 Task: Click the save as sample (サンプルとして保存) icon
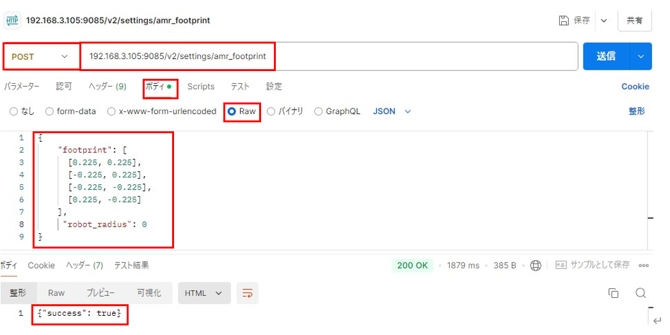click(x=561, y=265)
